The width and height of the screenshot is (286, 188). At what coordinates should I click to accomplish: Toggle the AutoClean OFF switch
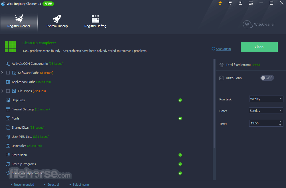point(267,78)
